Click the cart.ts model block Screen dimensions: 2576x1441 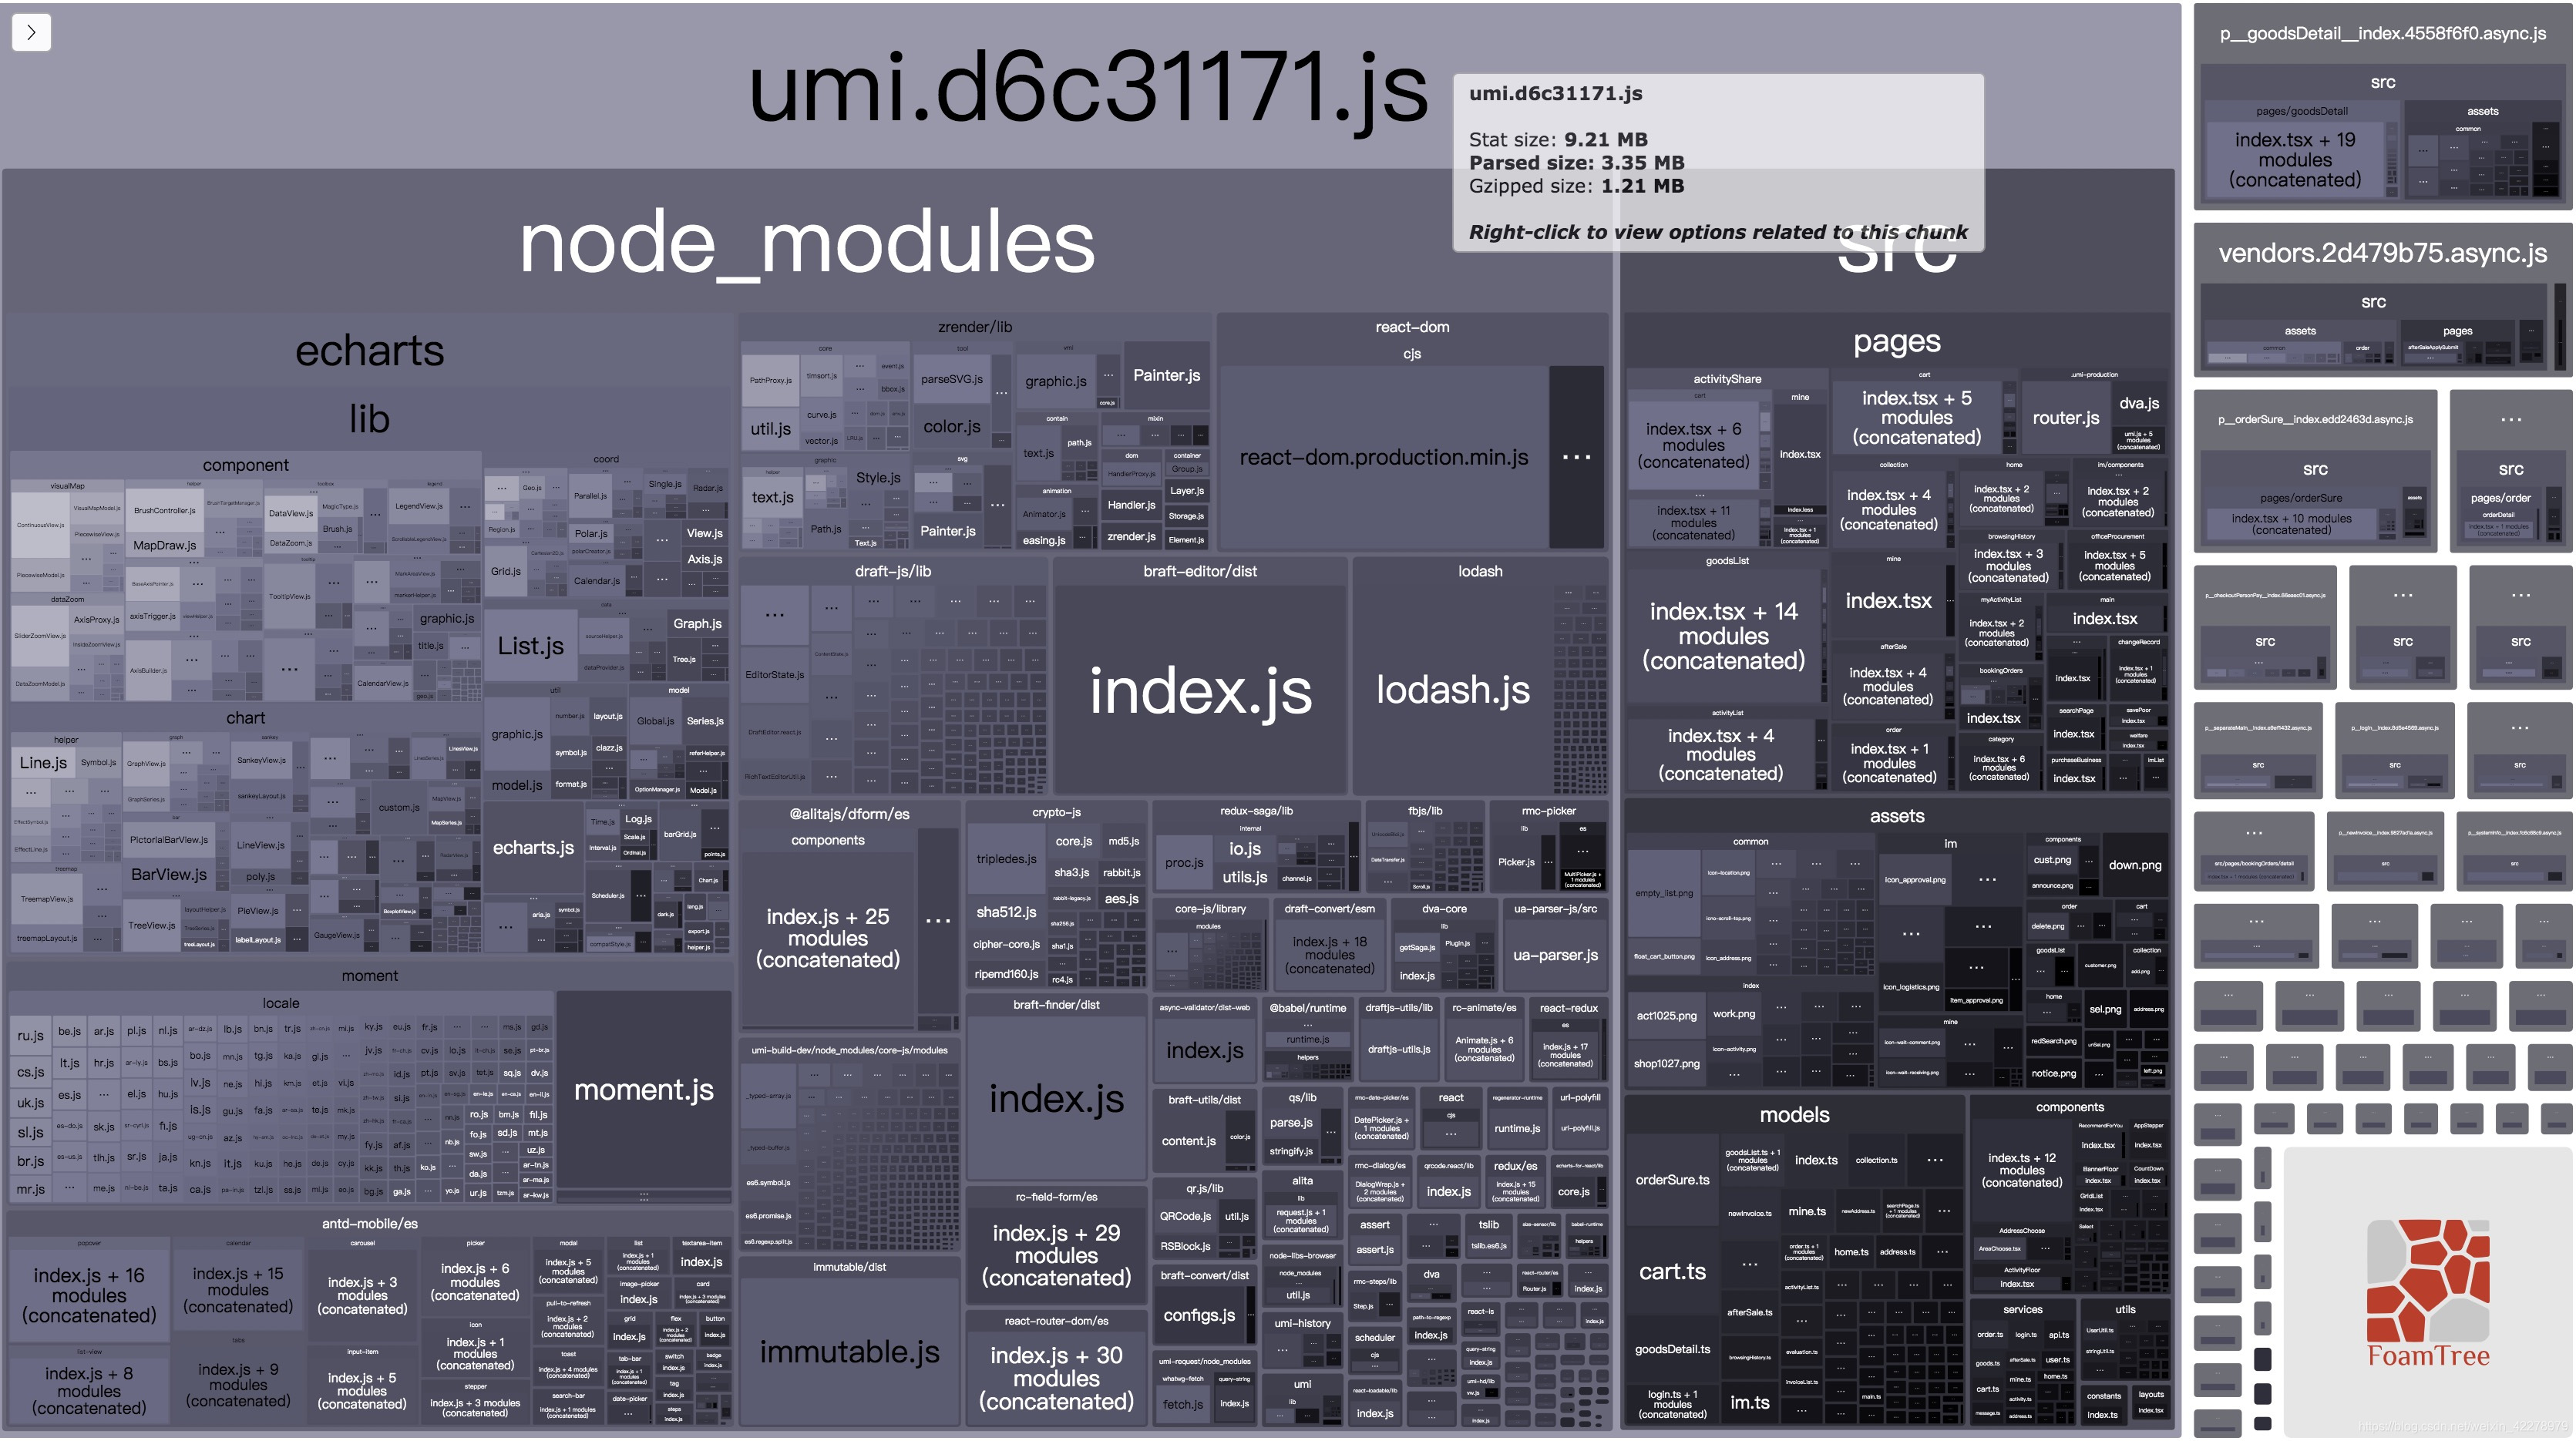tap(1672, 1272)
